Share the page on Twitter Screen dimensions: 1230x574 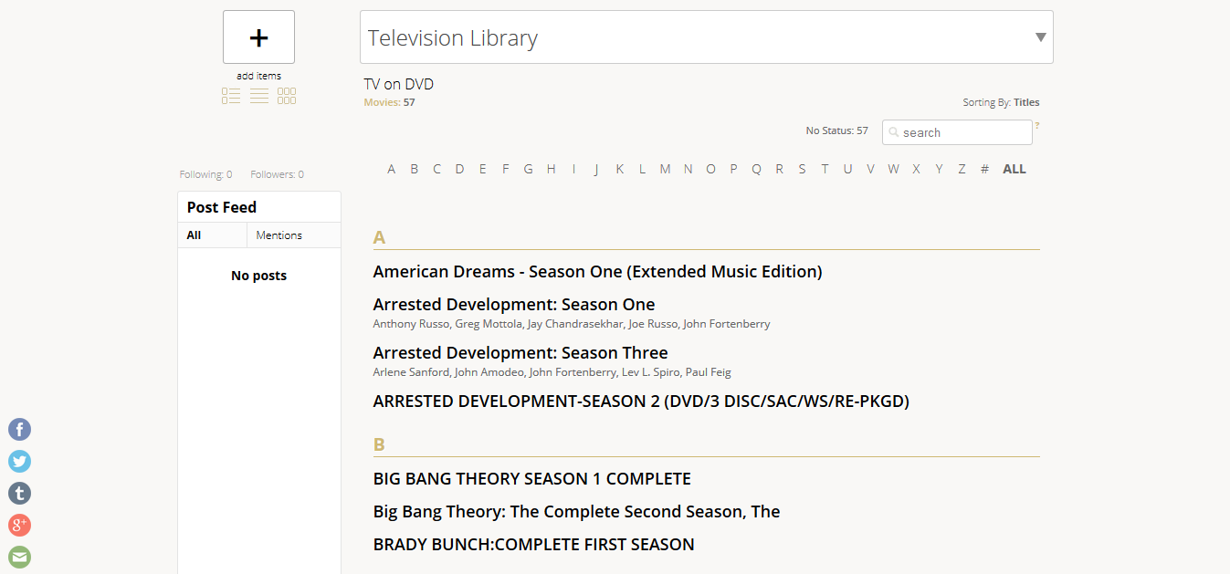(x=19, y=462)
